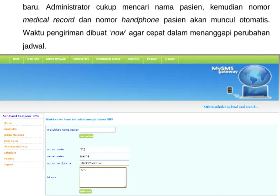Screen dimensions: 280x196
Task: Open OUTBOX SMS in the green navigation bar
Action: 81,59
